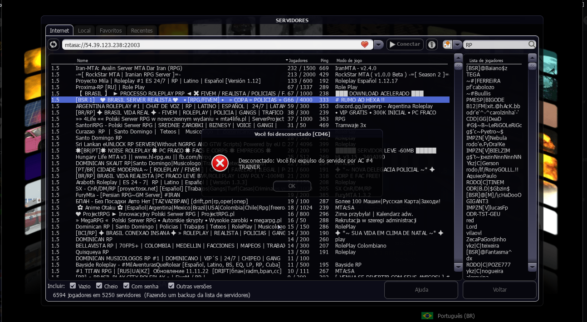Uncheck the Vazio checkbox
587x322 pixels.
pos(73,286)
